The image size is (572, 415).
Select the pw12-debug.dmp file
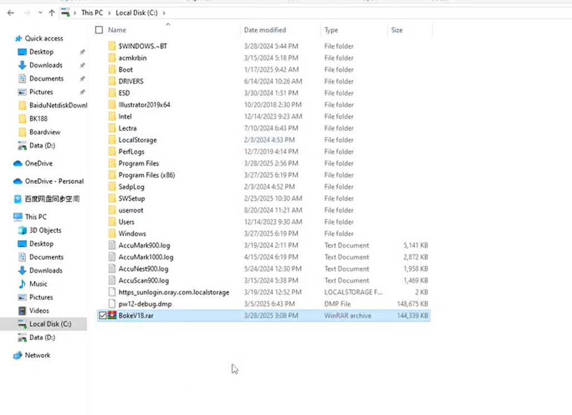click(145, 304)
